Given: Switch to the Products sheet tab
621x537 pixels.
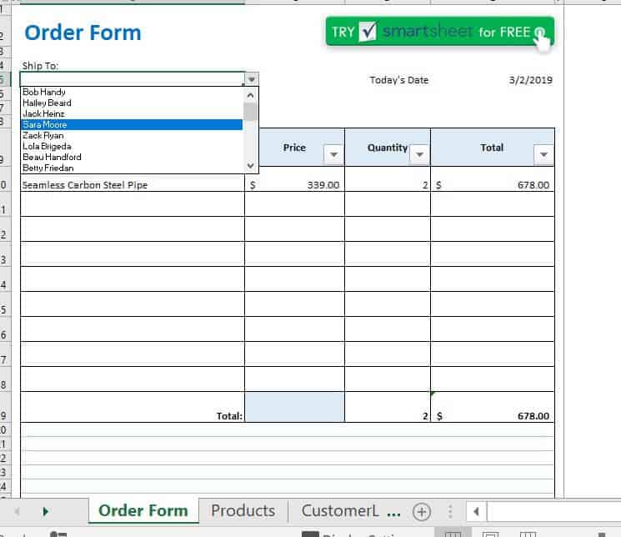Looking at the screenshot, I should [x=243, y=510].
